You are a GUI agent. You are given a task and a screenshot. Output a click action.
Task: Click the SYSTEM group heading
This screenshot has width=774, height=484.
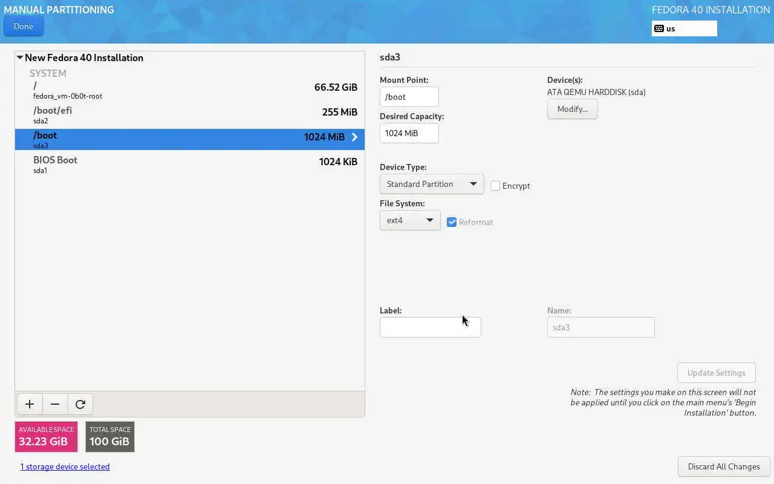click(48, 73)
